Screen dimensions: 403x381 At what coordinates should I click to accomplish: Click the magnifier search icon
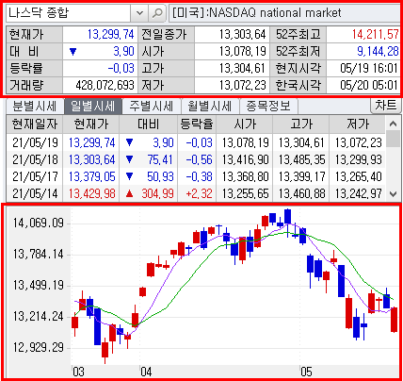tap(157, 13)
